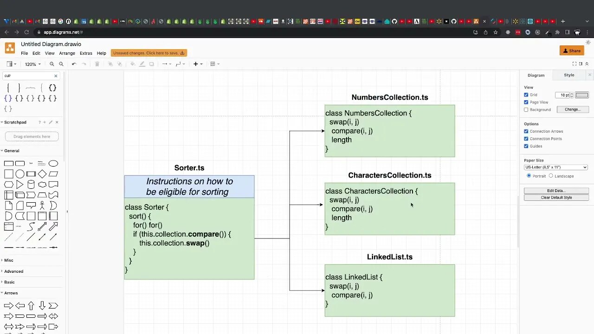Viewport: 594px width, 334px height.
Task: Select the bold curly brackets shape
Action: point(52,88)
